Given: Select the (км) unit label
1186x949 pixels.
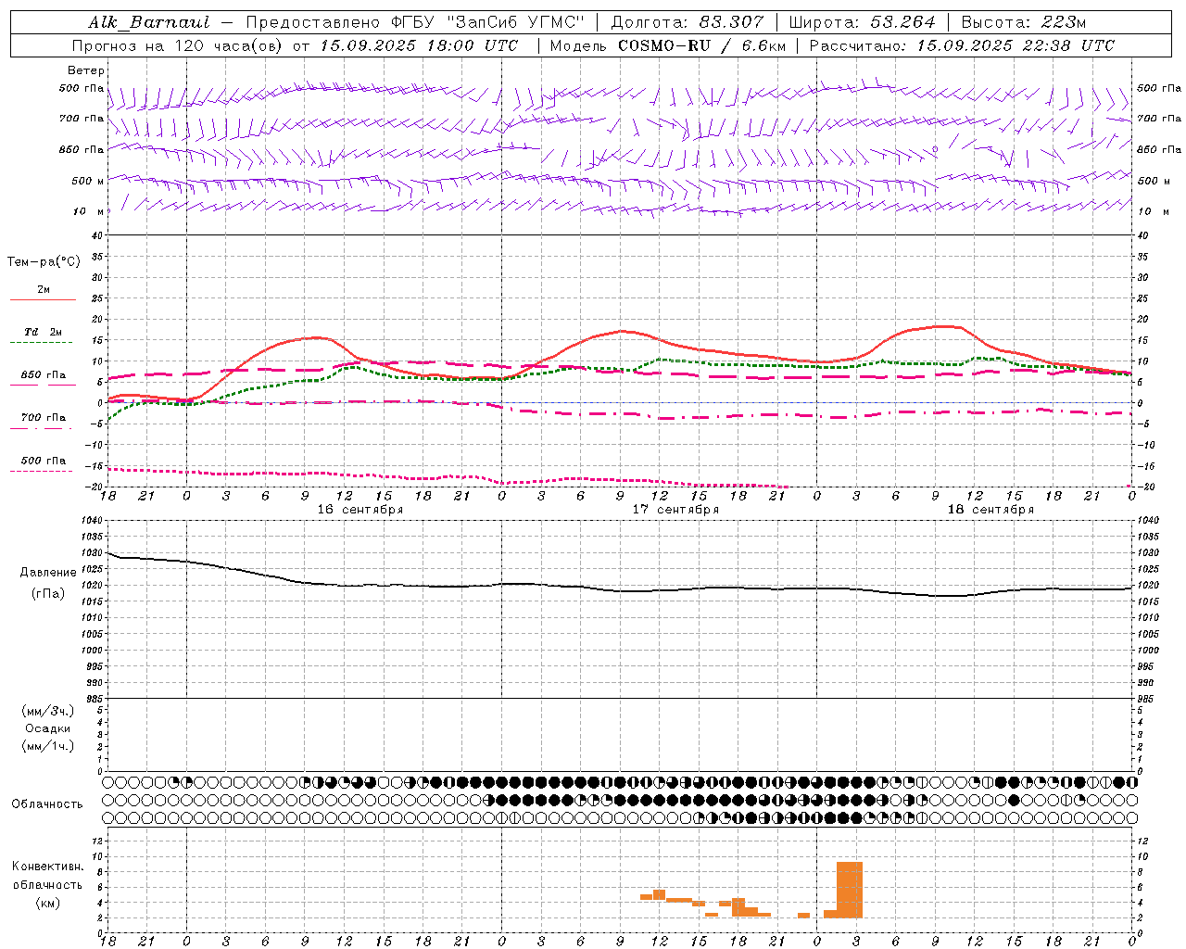Looking at the screenshot, I should 49,903.
